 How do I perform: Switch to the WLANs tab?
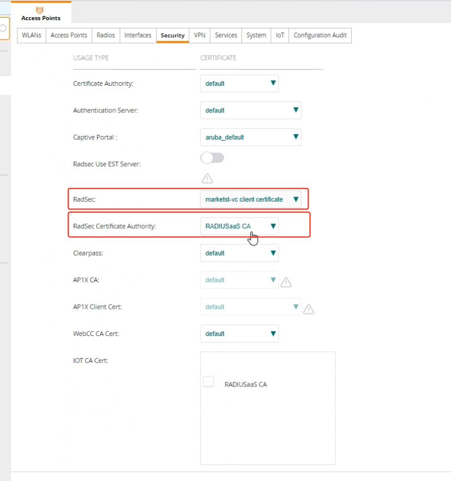31,35
